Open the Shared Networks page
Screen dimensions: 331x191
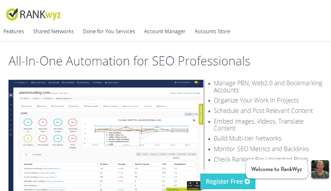tap(53, 32)
